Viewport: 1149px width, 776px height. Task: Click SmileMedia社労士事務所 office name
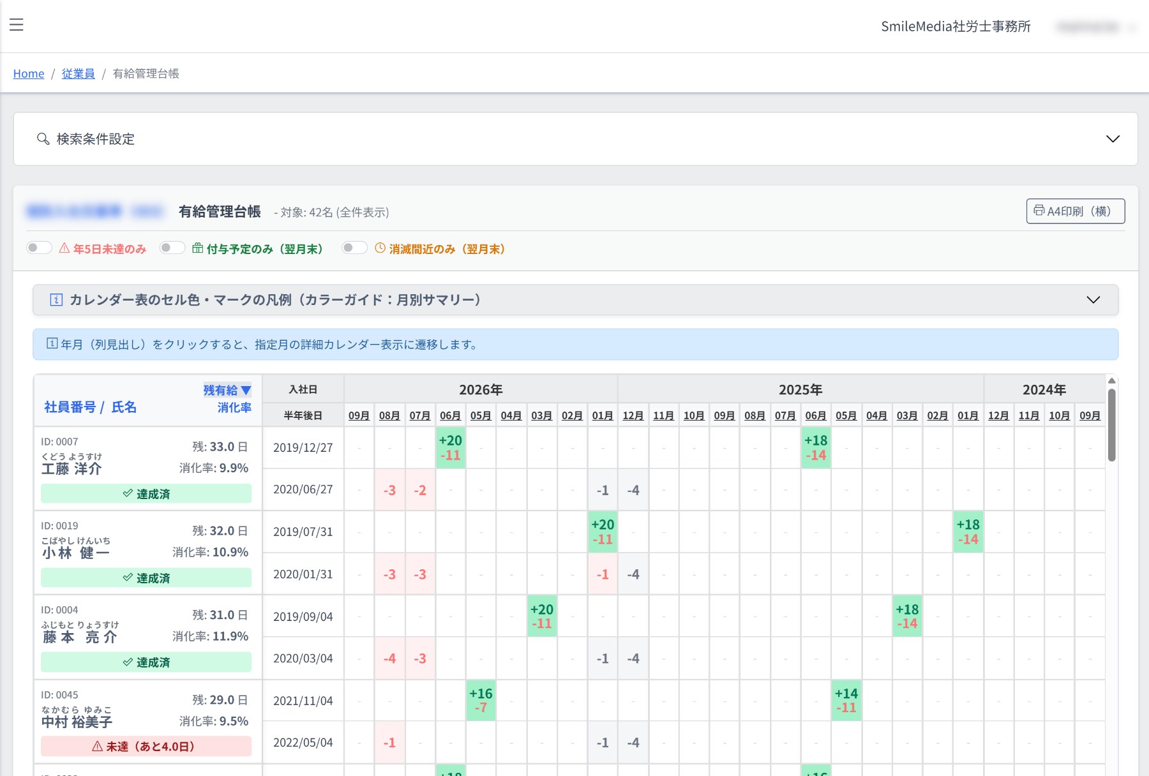[x=956, y=26]
